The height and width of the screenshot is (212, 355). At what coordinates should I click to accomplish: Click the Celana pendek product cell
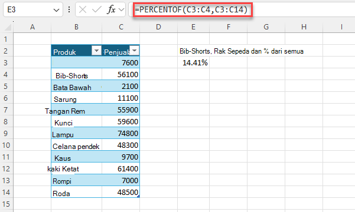[x=77, y=145]
